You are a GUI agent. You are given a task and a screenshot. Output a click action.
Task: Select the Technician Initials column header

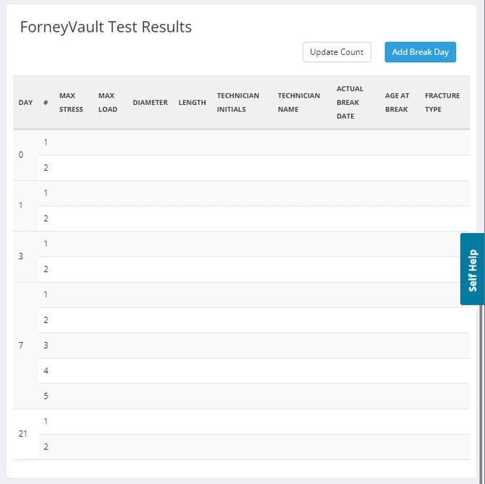pyautogui.click(x=237, y=103)
